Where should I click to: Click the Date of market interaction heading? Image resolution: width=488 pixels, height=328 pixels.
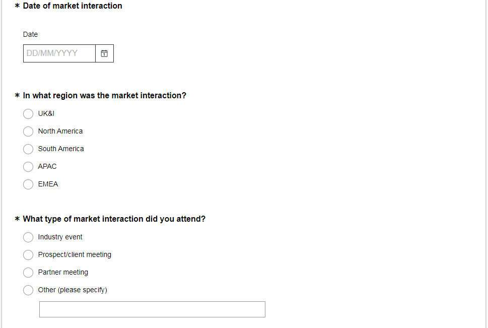tap(72, 6)
